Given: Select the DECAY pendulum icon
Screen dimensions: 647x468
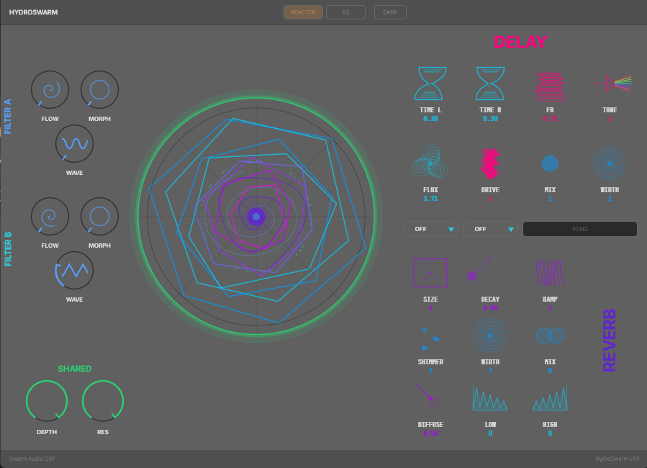Looking at the screenshot, I should tap(479, 269).
